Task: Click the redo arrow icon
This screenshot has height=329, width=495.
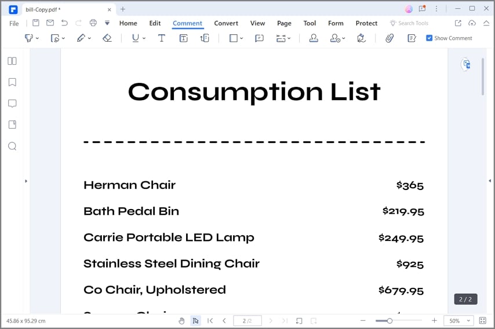Action: (x=78, y=23)
